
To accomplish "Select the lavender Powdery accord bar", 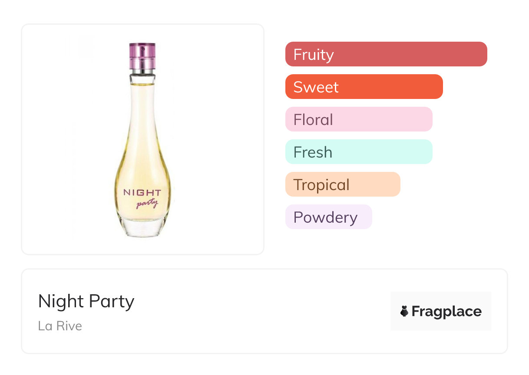I will [x=329, y=217].
